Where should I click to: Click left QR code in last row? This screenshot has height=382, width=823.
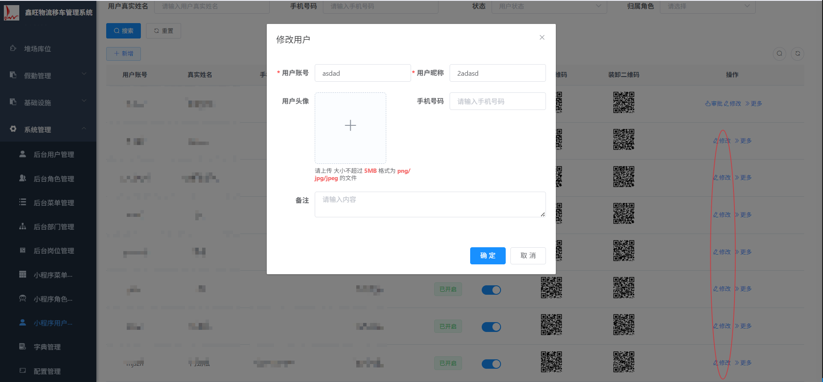pos(551,362)
